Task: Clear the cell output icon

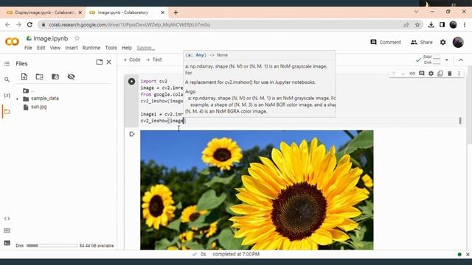Action: click(x=132, y=134)
